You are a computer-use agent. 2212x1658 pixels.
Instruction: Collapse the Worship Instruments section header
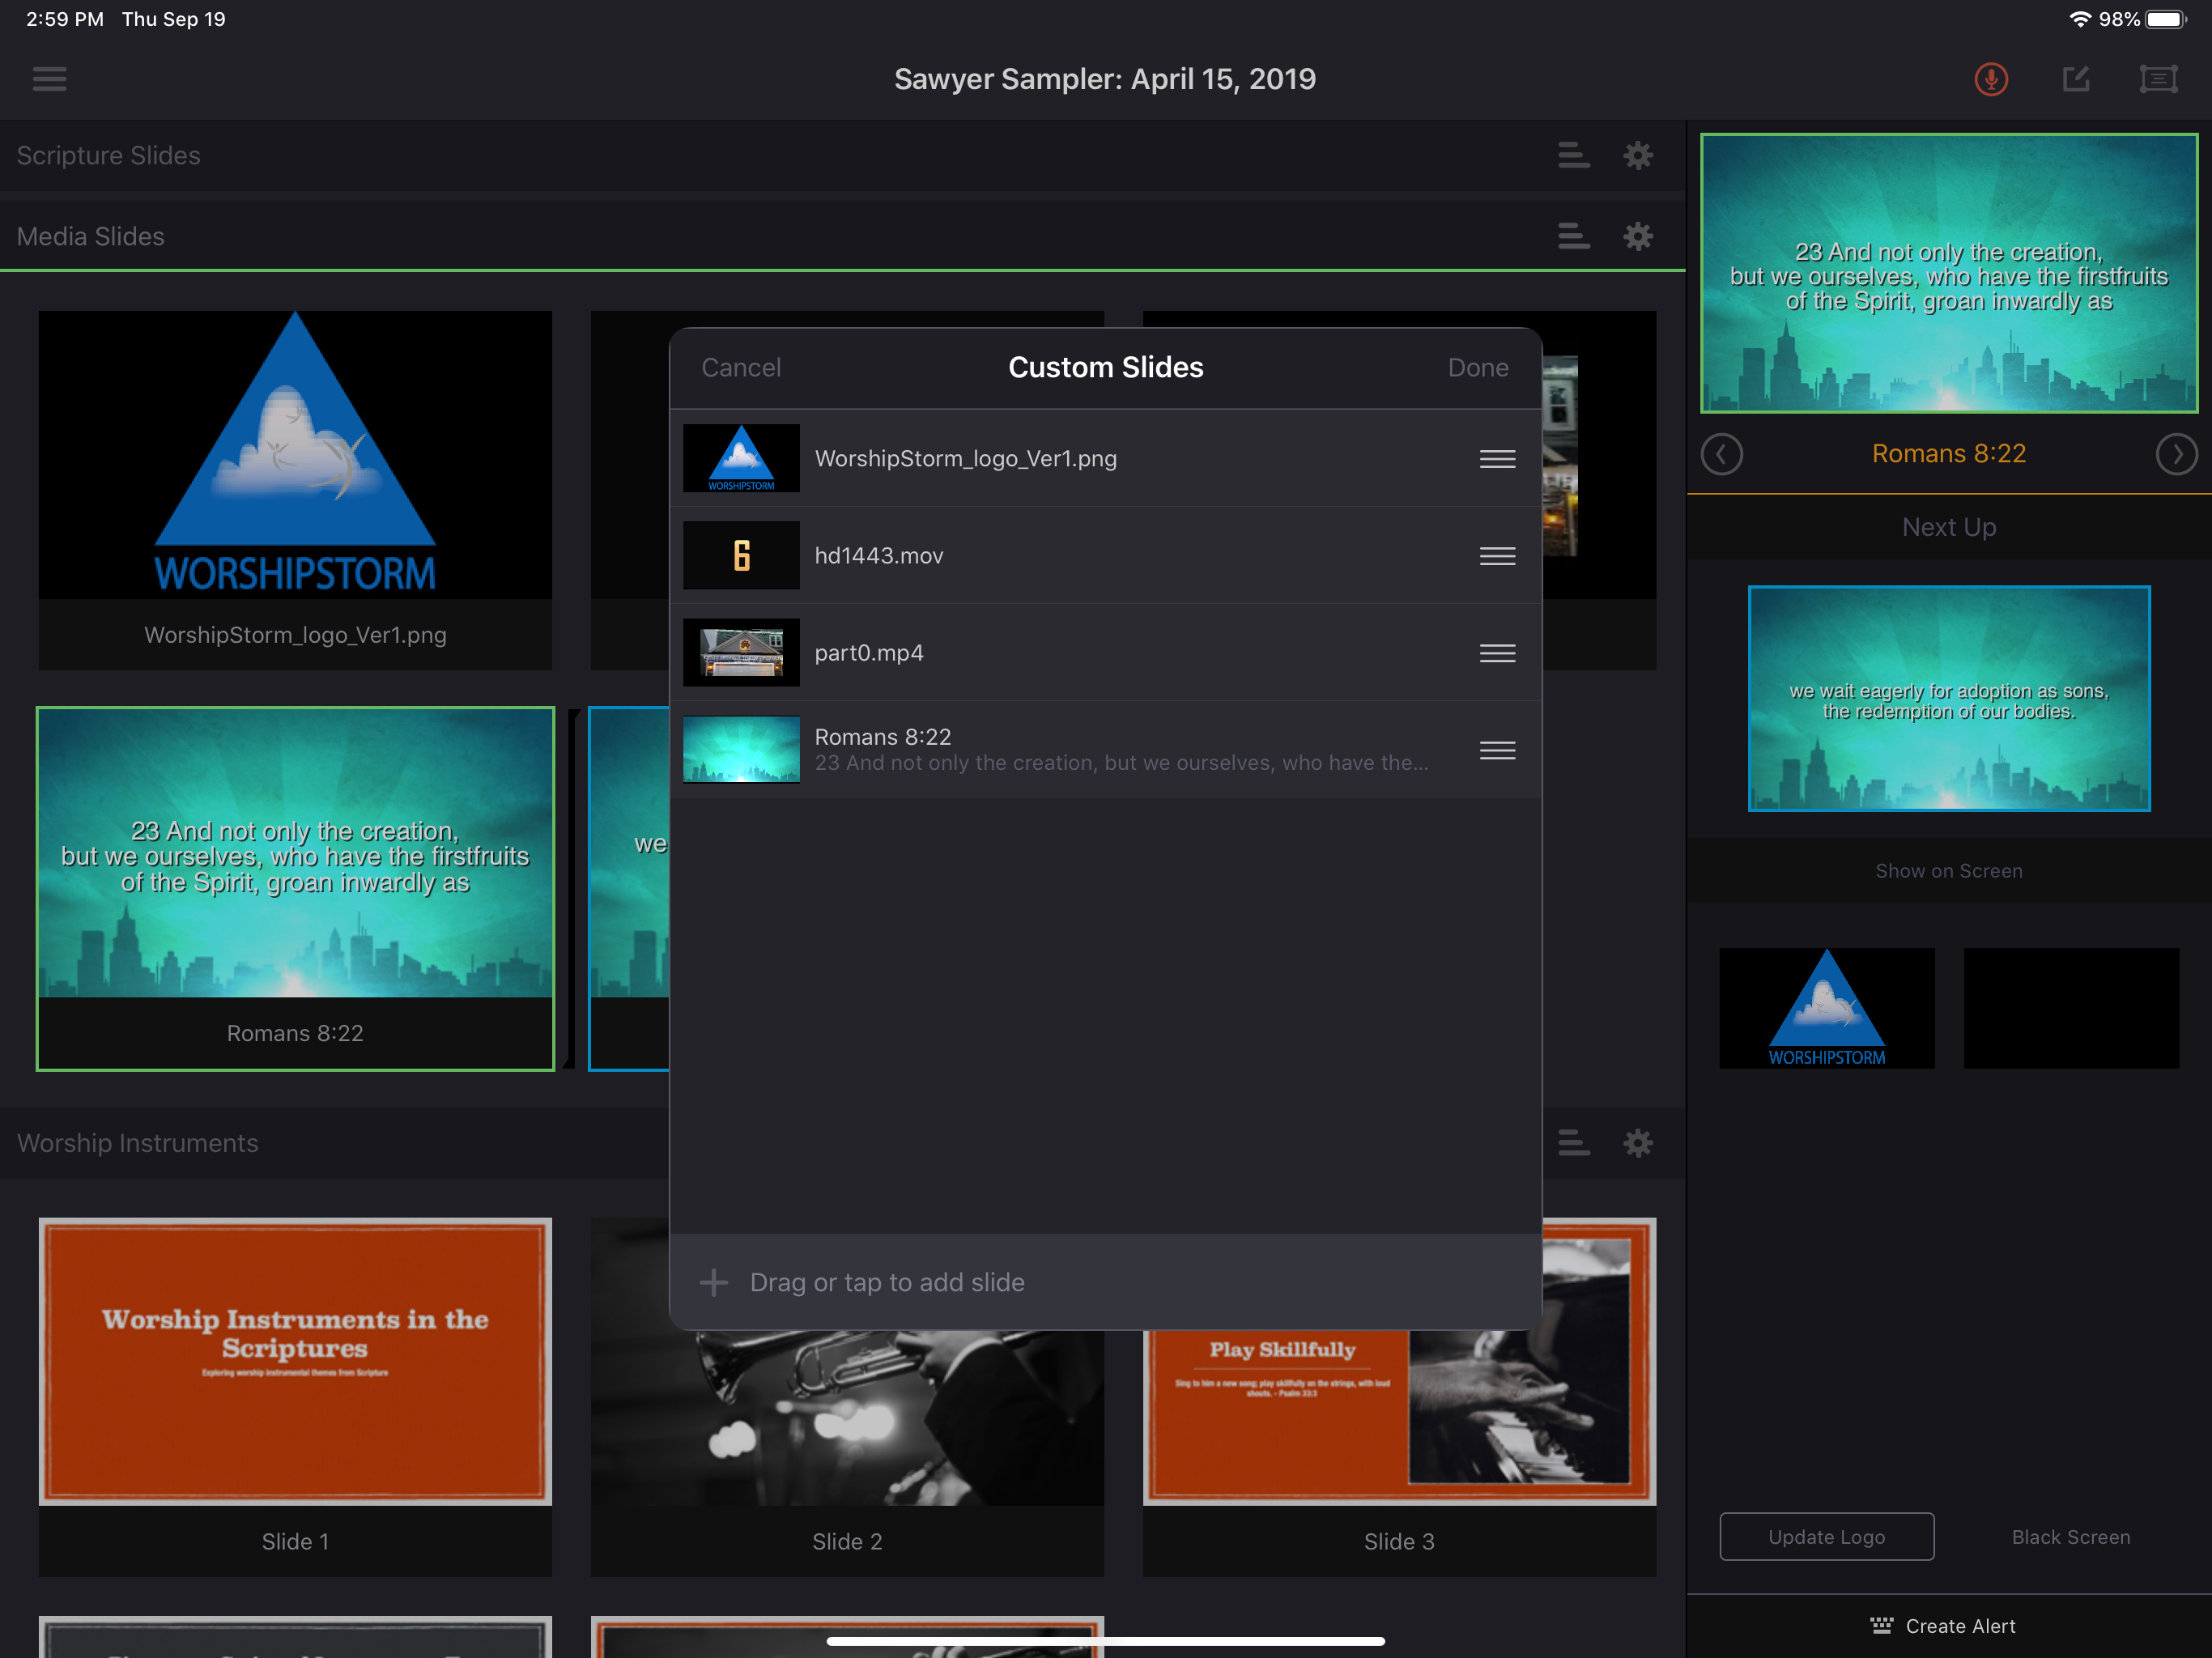pyautogui.click(x=138, y=1143)
